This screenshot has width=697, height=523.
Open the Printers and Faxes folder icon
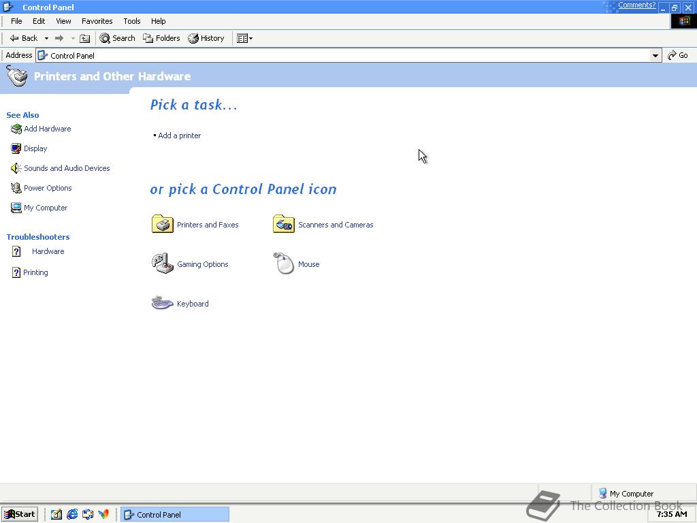point(162,224)
